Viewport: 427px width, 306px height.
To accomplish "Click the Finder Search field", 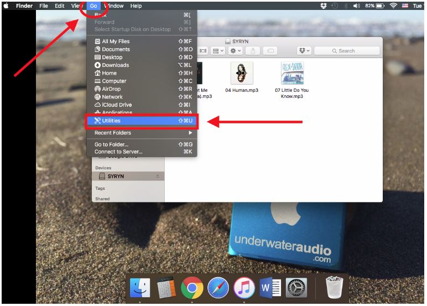I will 347,51.
